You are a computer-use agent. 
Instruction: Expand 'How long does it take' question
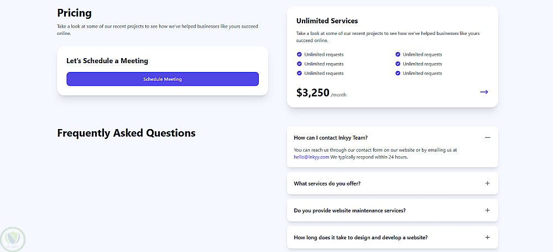point(487,238)
